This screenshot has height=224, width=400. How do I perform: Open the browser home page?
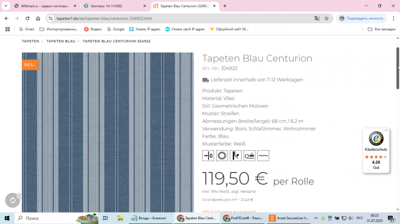pos(38,18)
